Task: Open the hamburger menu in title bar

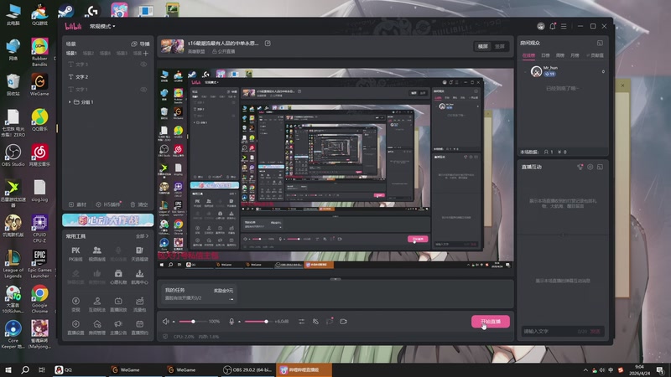Action: coord(564,26)
